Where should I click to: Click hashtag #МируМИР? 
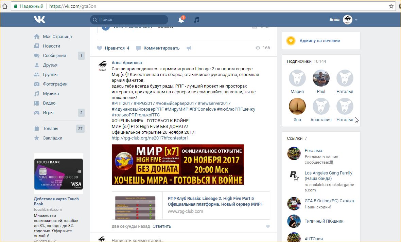(x=176, y=109)
